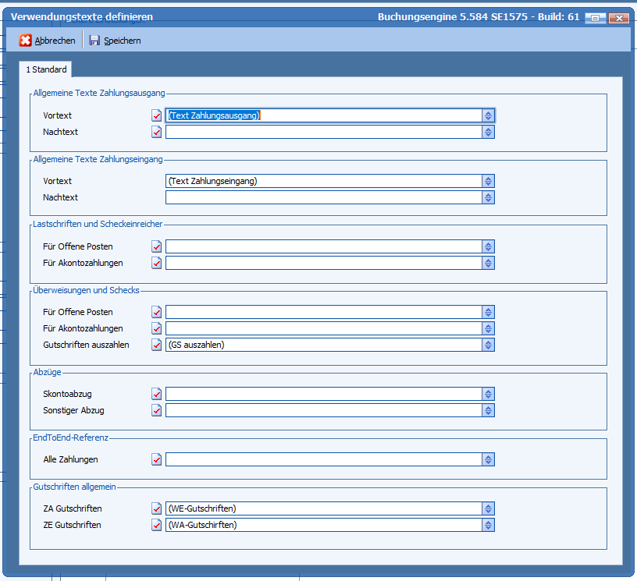Viewport: 637px width, 581px height.
Task: Click the red check icon beside Vortext Zahlungsausgang
Action: [x=157, y=115]
